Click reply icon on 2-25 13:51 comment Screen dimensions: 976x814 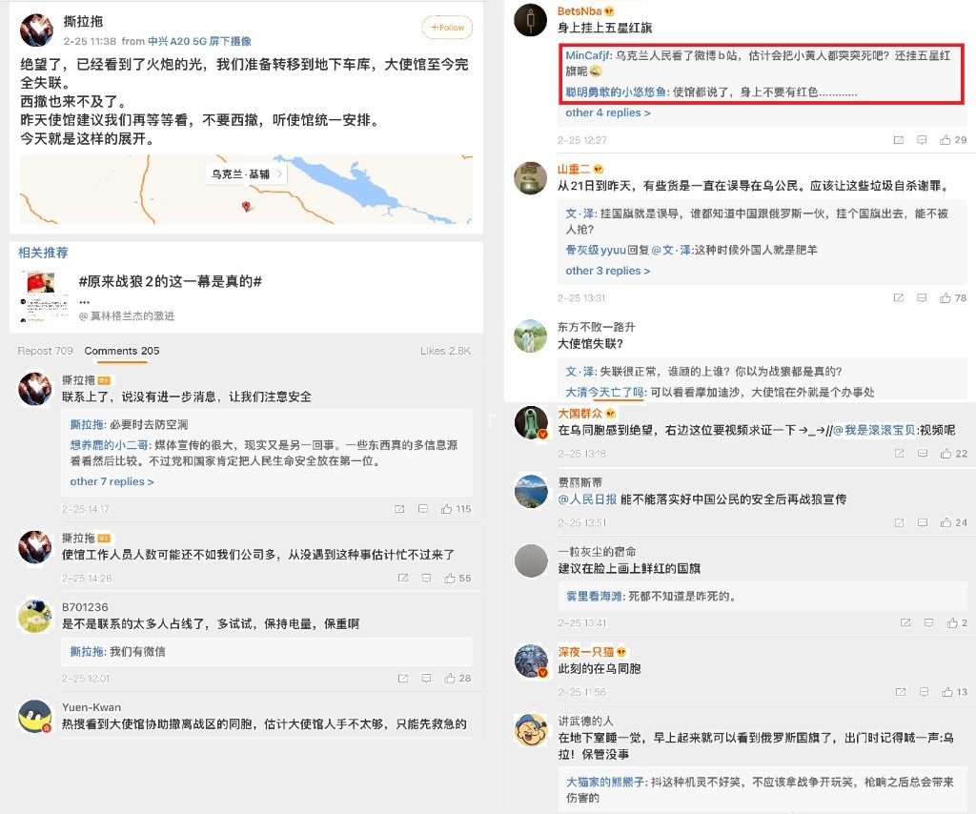tap(923, 522)
